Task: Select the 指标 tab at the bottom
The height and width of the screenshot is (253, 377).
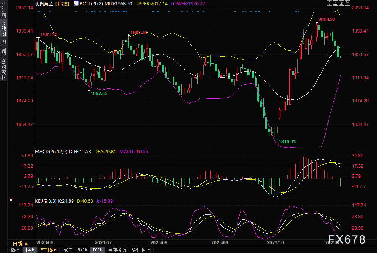Action: pyautogui.click(x=15, y=250)
